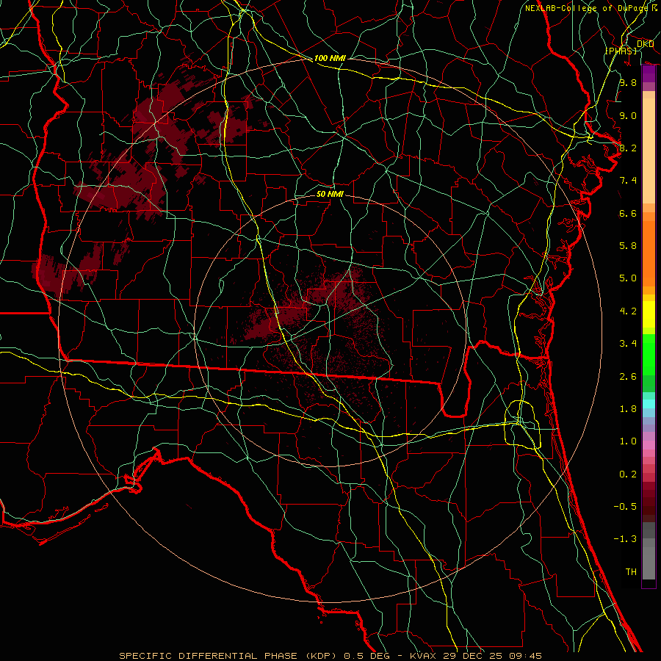The image size is (661, 661).
Task: Pick the dark purple top legend band
Action: (649, 73)
